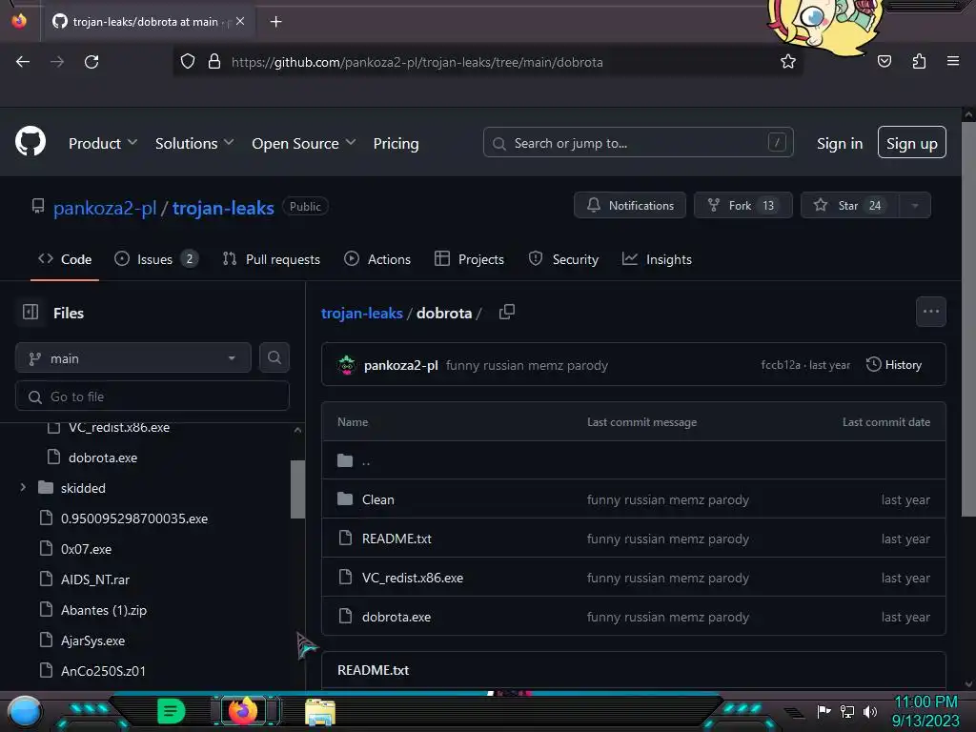Open the Open Source dropdown menu

click(304, 143)
